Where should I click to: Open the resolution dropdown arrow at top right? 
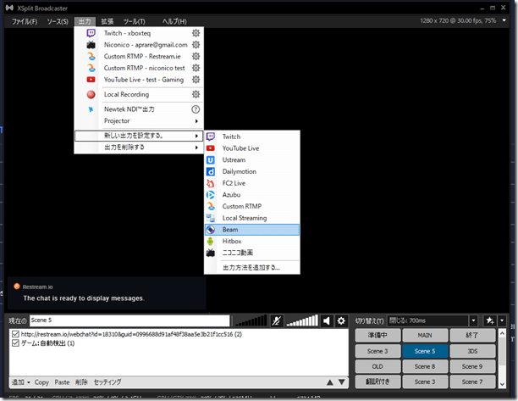click(504, 20)
